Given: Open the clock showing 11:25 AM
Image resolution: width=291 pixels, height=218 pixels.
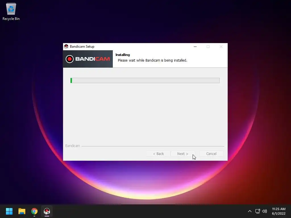Looking at the screenshot, I should click(x=278, y=211).
